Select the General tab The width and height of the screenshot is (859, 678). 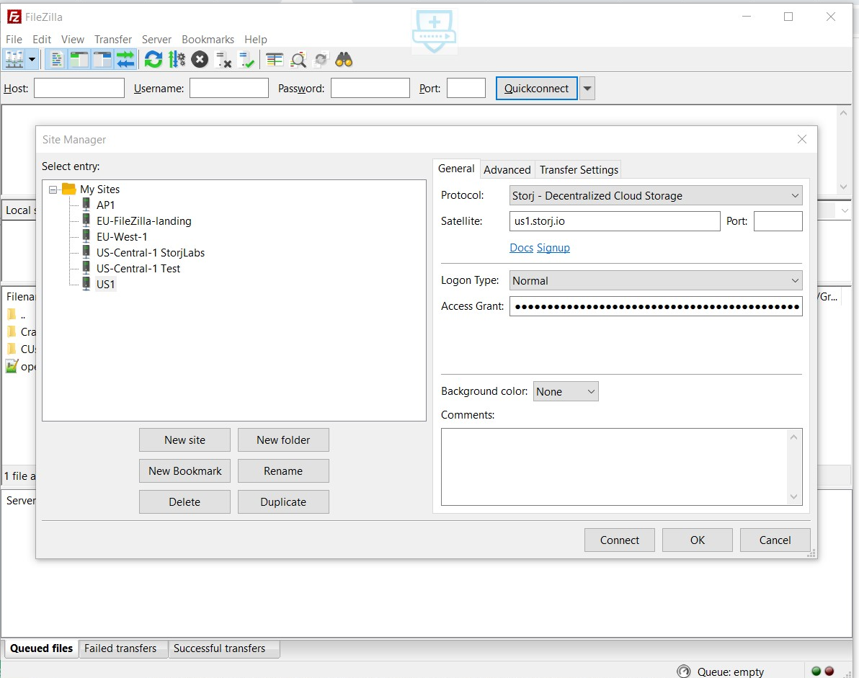pyautogui.click(x=456, y=169)
